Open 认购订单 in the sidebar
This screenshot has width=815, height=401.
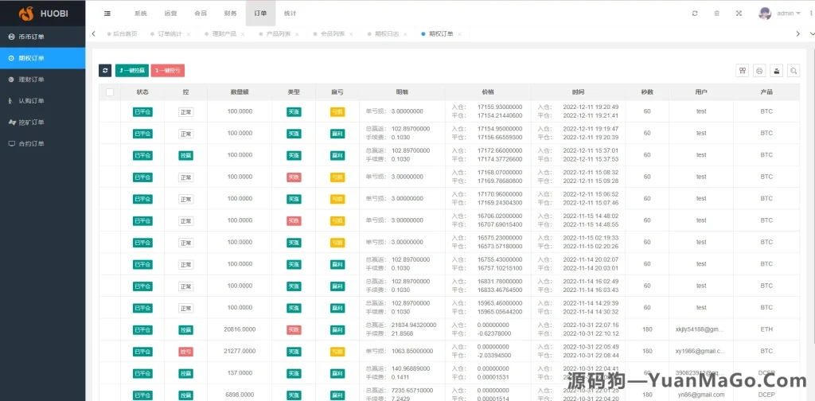[x=43, y=101]
